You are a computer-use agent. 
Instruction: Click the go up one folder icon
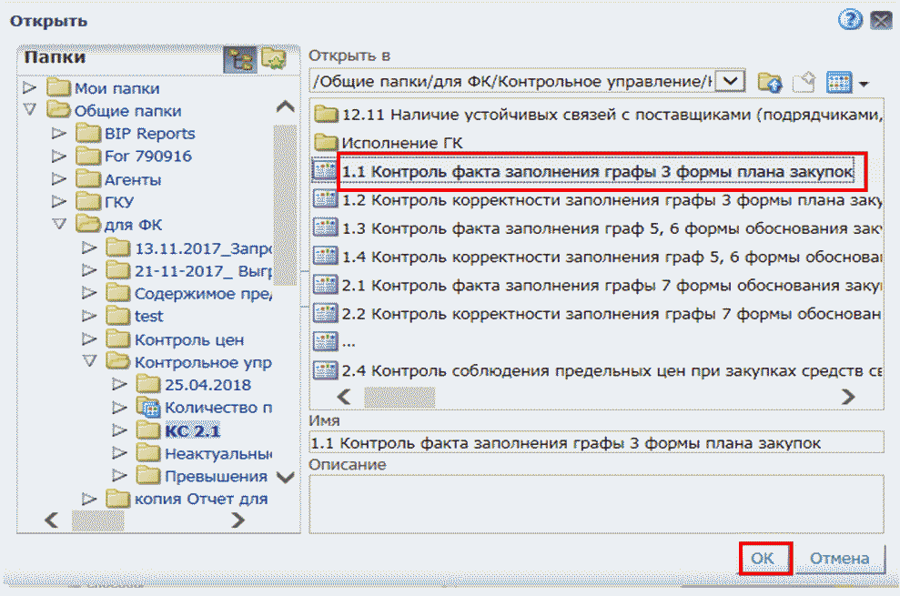click(770, 82)
